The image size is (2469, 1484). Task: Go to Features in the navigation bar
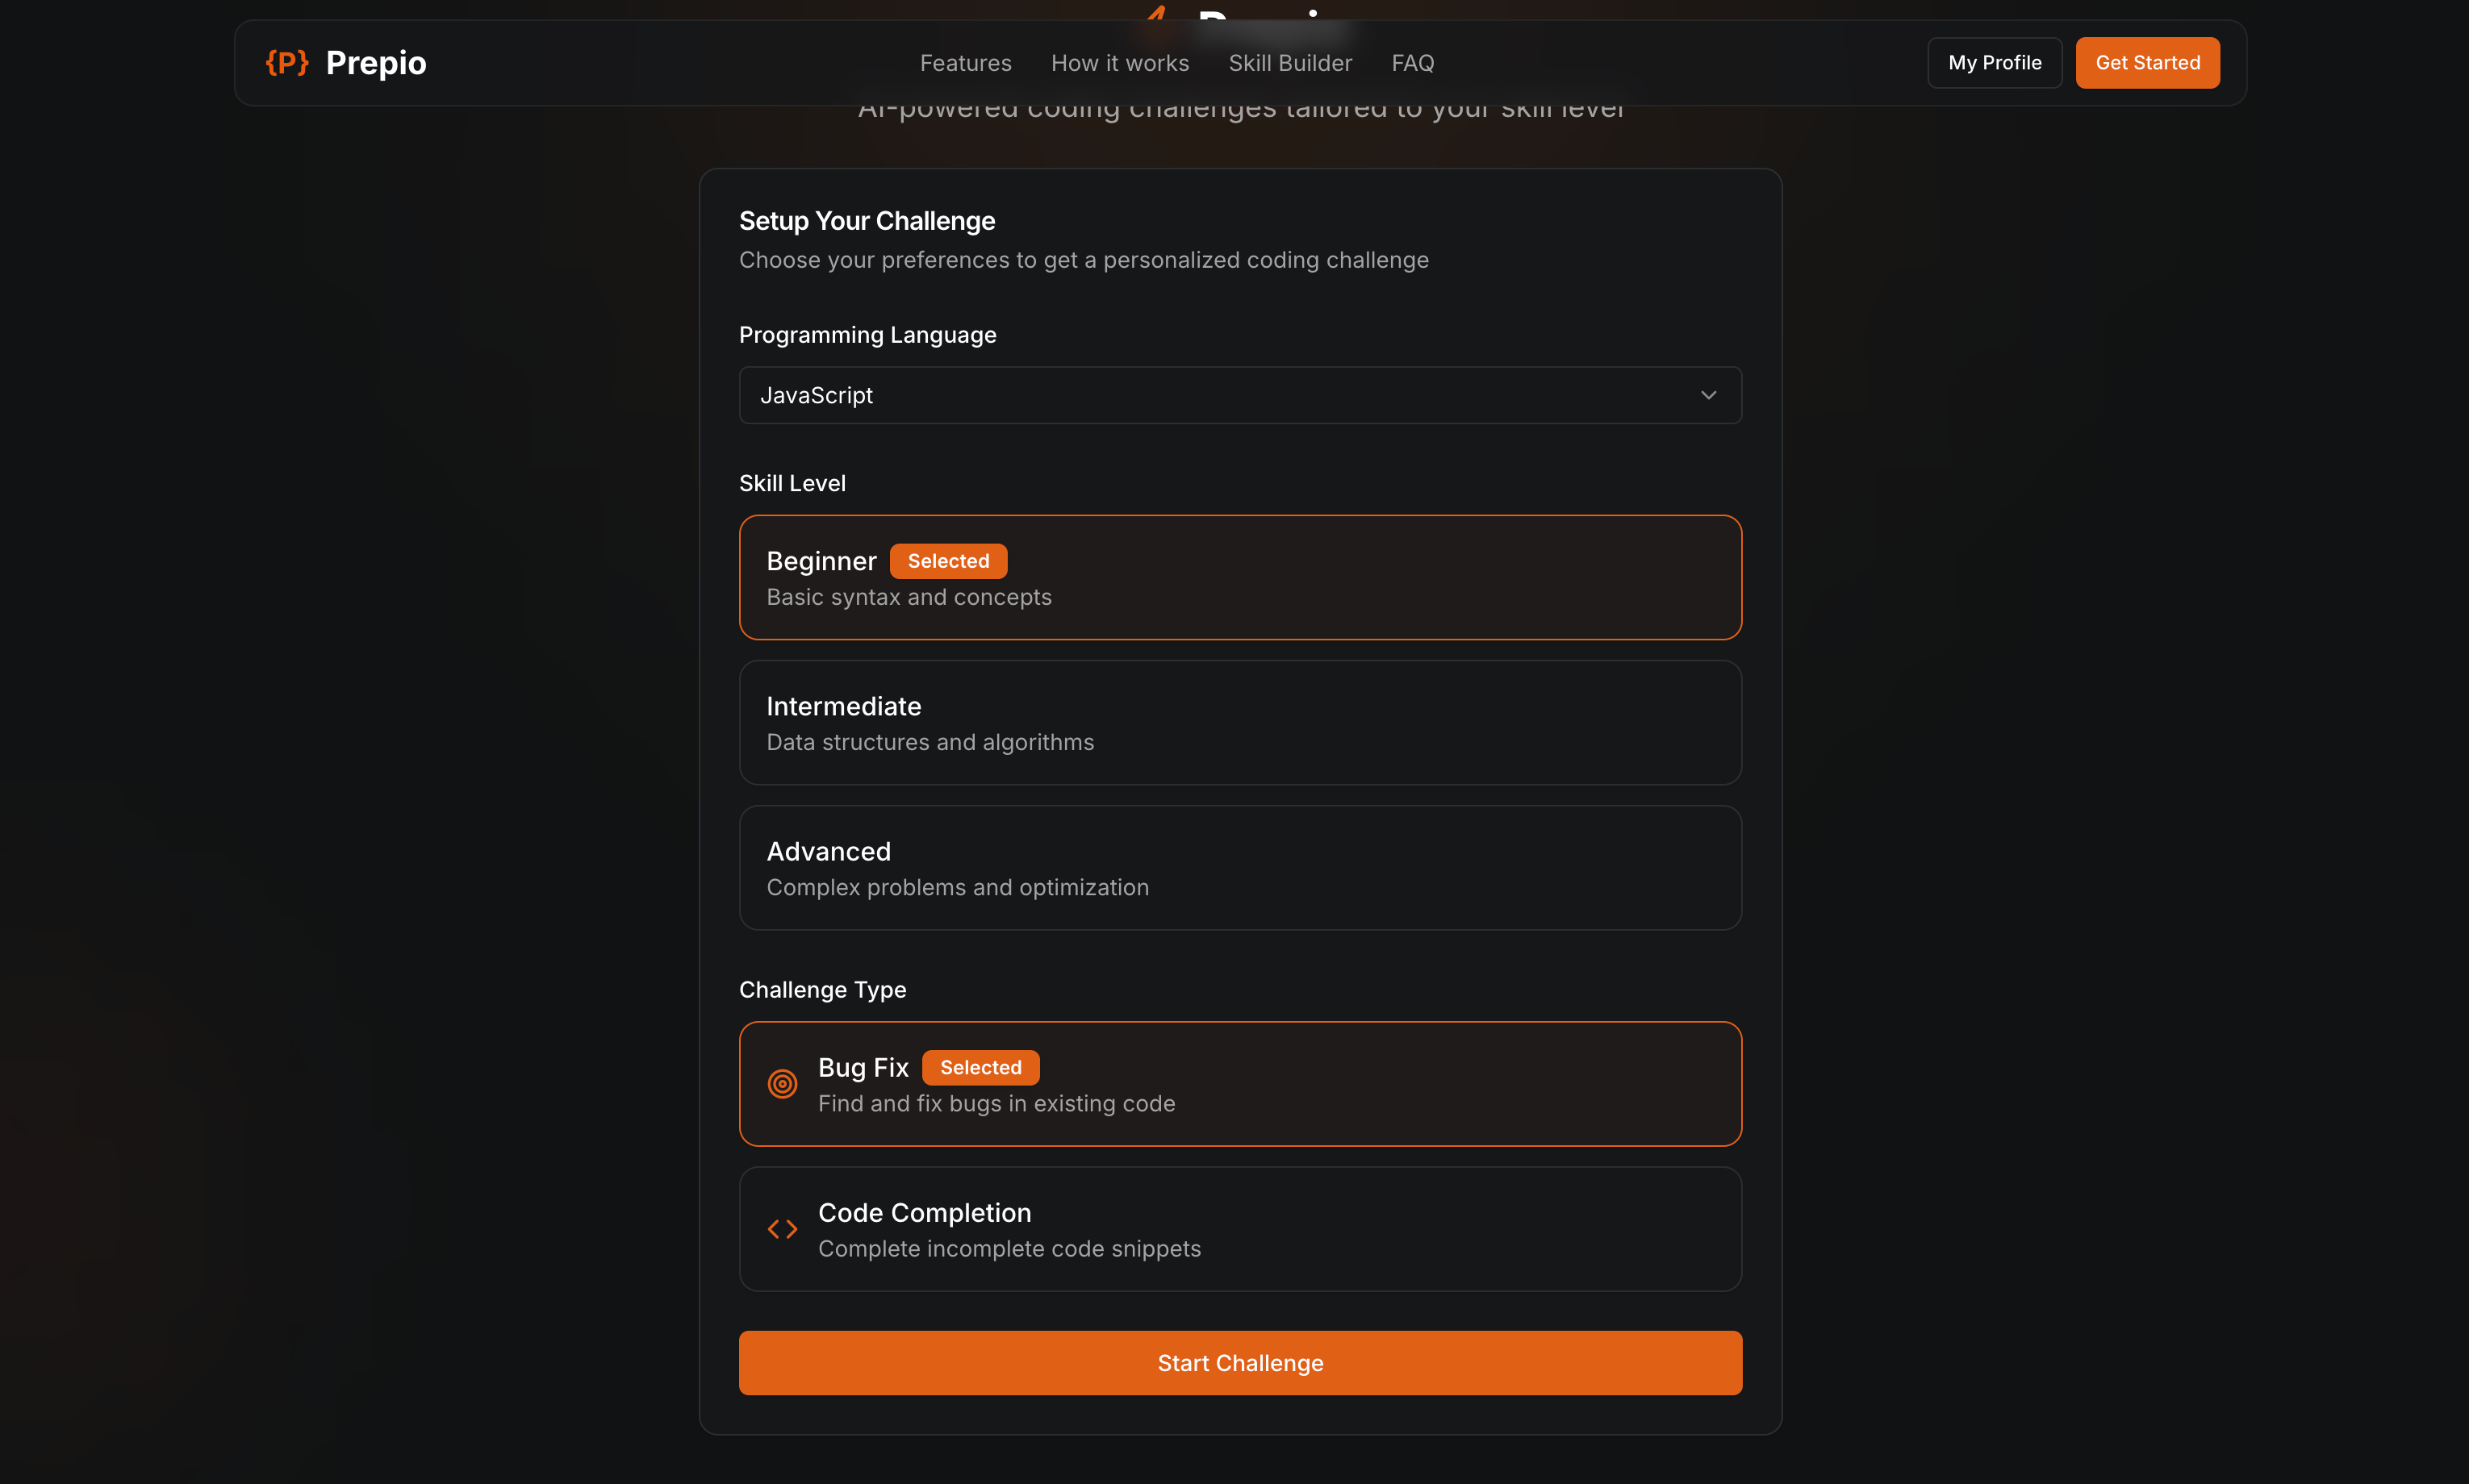click(965, 63)
